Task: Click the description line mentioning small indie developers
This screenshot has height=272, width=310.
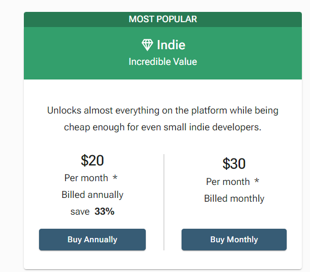Action: pyautogui.click(x=163, y=127)
